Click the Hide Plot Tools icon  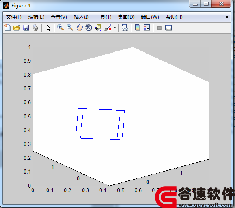(159, 28)
